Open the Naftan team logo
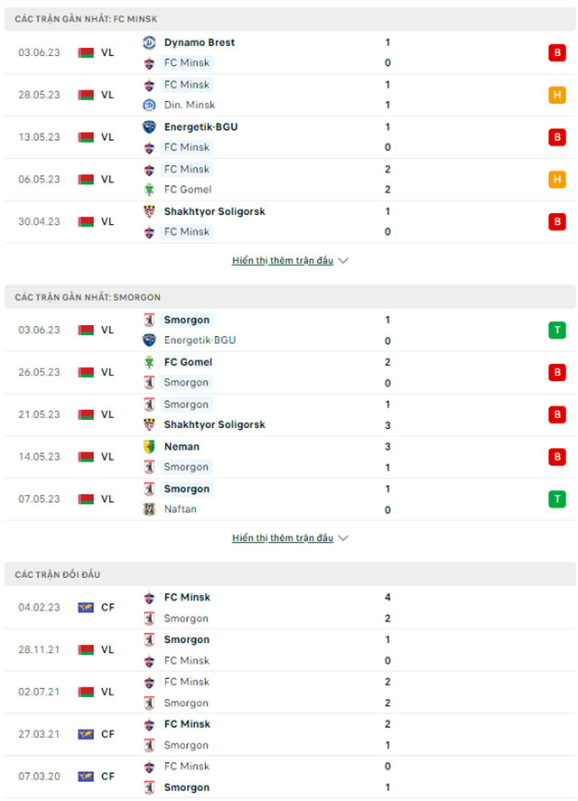The image size is (578, 801). point(149,509)
